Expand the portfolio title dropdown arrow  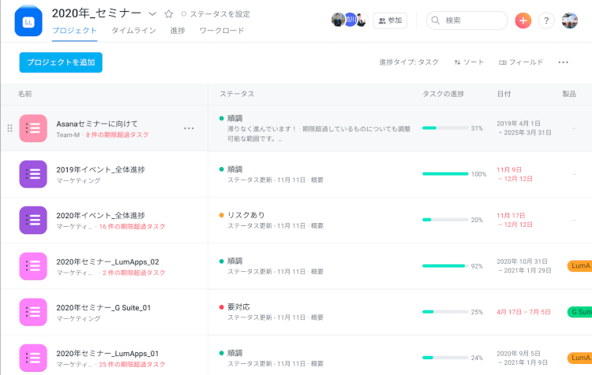tap(152, 14)
